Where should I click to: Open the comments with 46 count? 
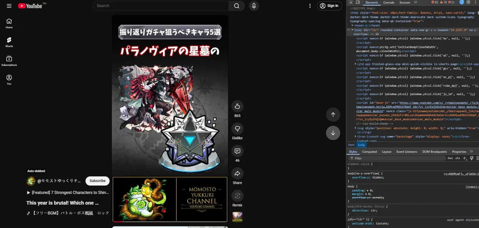tap(237, 151)
